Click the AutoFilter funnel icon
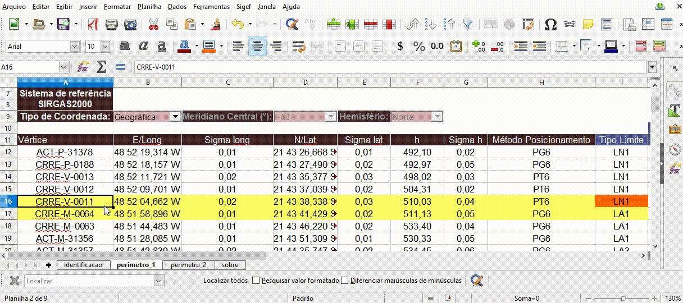The height and width of the screenshot is (303, 683). click(x=467, y=25)
